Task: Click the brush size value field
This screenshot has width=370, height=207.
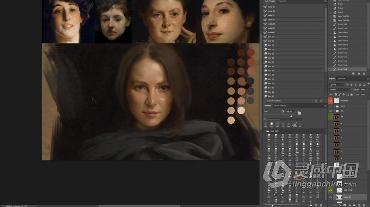Action: (291, 111)
